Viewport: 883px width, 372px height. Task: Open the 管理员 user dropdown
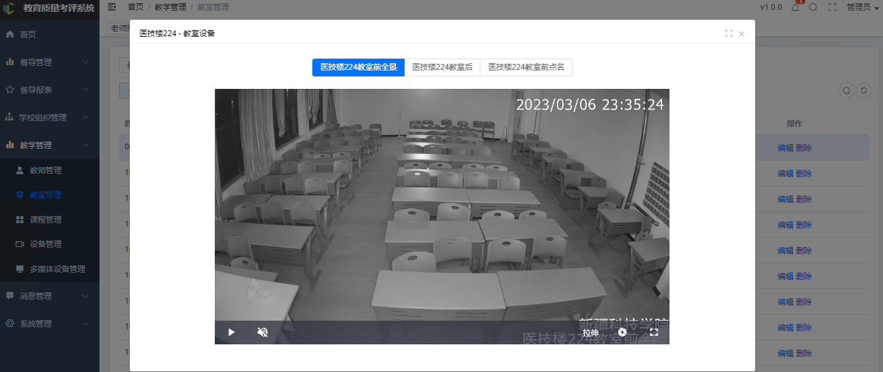(863, 7)
